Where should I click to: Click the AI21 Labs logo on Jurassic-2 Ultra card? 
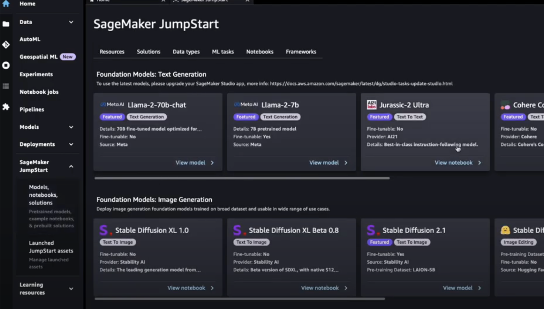click(371, 105)
